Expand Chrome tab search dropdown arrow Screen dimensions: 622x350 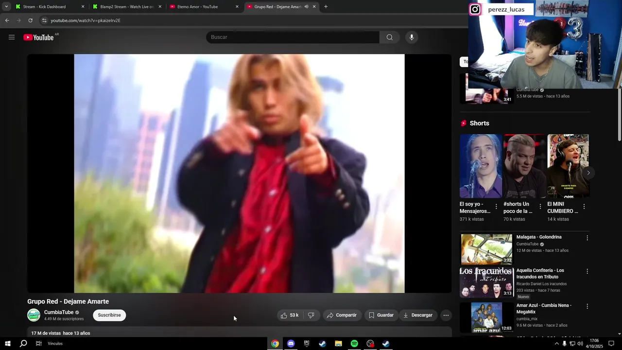(x=6, y=7)
